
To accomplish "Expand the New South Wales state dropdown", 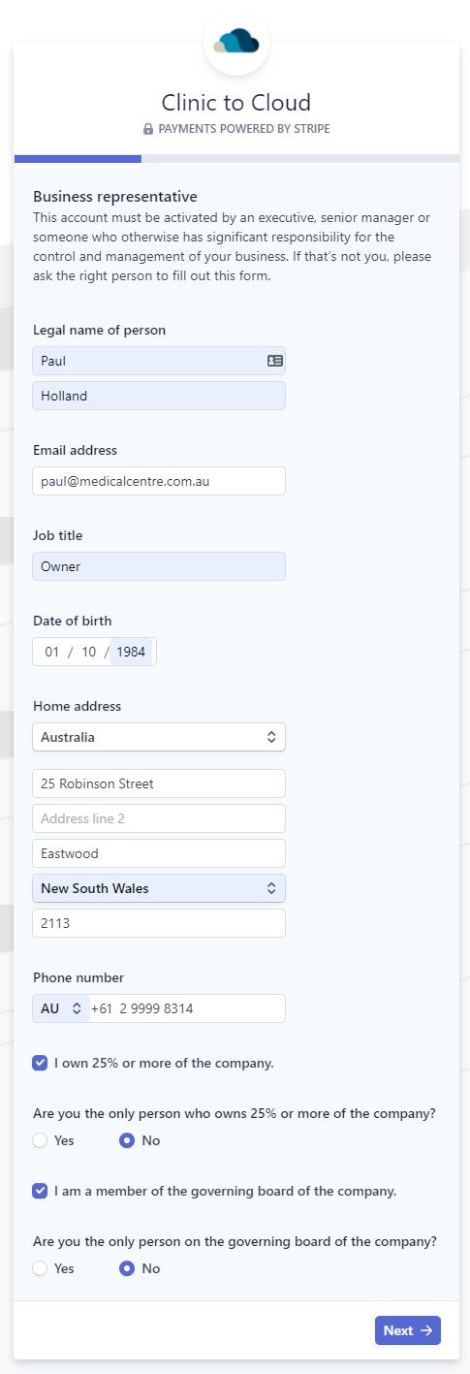I will pos(159,888).
